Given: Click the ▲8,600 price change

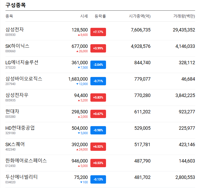Looking at the screenshot, I should pyautogui.click(x=83, y=35).
